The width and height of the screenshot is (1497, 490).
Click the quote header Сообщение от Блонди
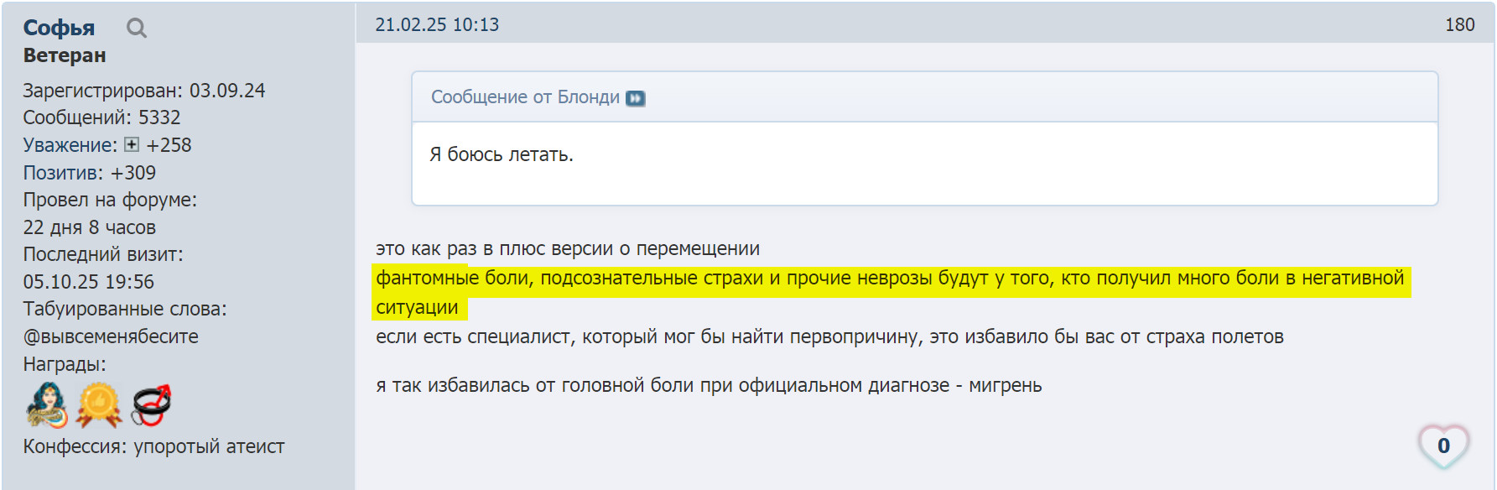(x=524, y=96)
